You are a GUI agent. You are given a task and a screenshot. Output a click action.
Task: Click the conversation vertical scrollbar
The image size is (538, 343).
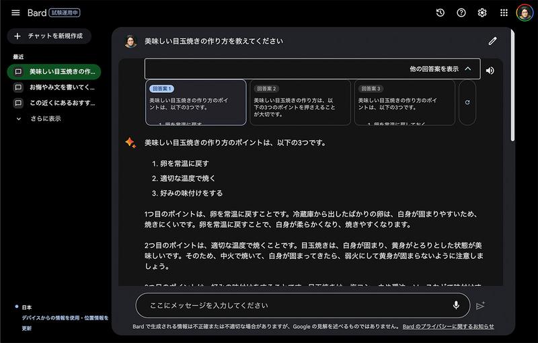pos(512,86)
